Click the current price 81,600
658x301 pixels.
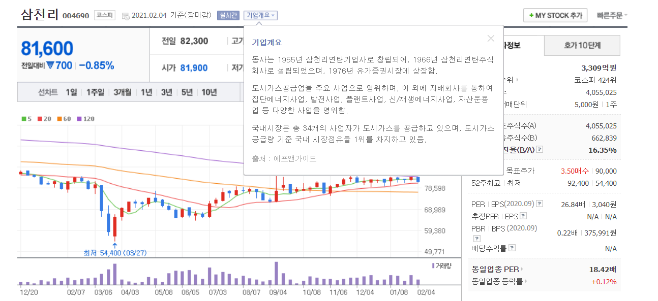47,48
